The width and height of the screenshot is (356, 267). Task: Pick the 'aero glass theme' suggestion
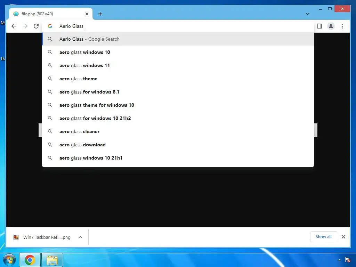(178, 79)
